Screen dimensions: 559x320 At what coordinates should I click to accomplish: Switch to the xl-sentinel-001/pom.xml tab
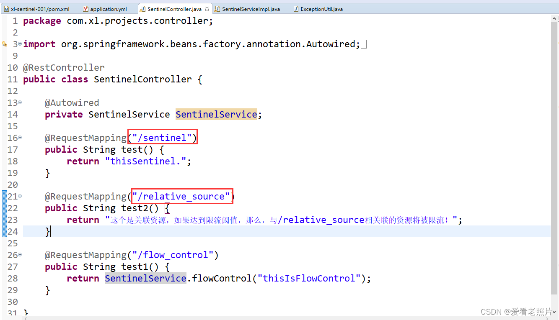tap(40, 9)
